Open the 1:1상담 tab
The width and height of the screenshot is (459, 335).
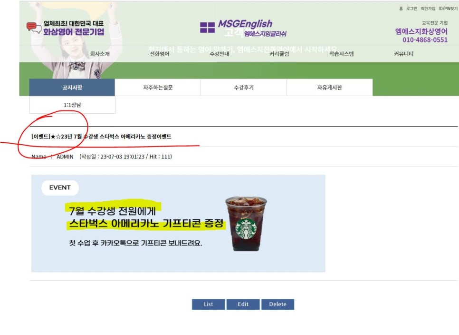click(72, 105)
